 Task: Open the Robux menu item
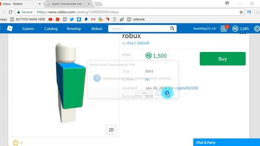97,29
